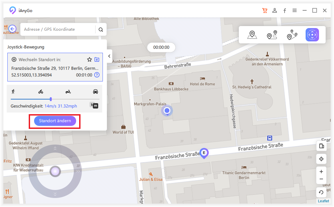The width and height of the screenshot is (334, 207).
Task: Select joystick movement mode icon
Action: (x=312, y=35)
